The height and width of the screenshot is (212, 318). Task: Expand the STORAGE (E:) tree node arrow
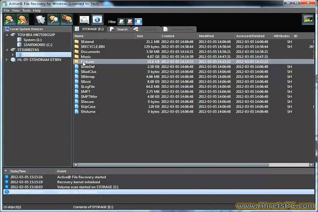coord(13,55)
